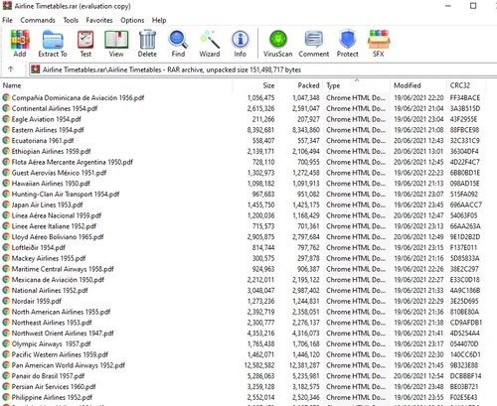
Task: Create SFX self-extracting archive
Action: (x=379, y=43)
